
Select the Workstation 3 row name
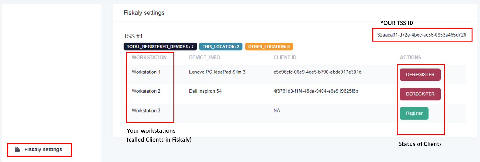[146, 111]
